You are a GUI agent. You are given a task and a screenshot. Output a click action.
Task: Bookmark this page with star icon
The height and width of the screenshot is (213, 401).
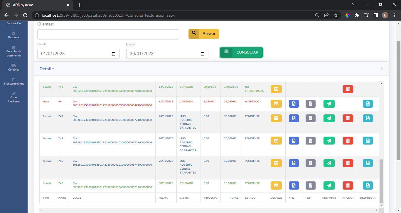pos(336,15)
